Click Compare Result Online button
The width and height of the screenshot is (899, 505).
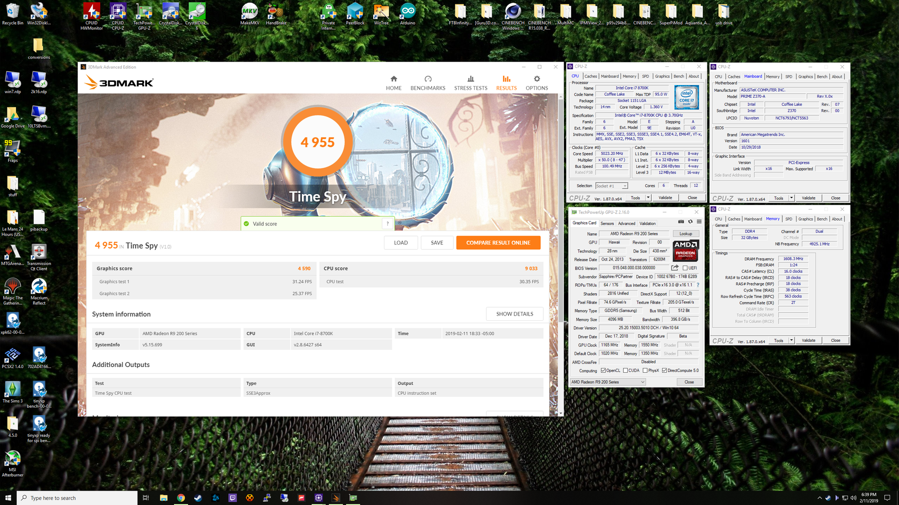point(498,243)
